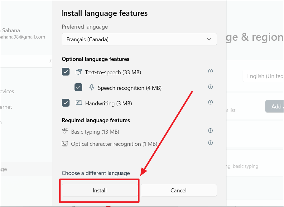Open the Preferred language dropdown
Viewport: 284px width, 207px height.
click(x=139, y=39)
